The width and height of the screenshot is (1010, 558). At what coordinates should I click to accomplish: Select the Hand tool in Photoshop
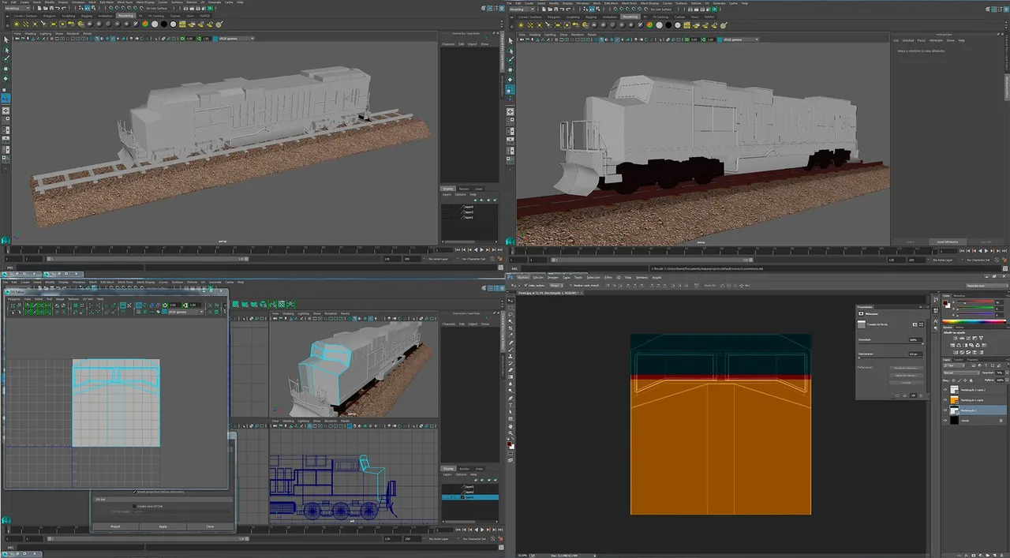511,426
